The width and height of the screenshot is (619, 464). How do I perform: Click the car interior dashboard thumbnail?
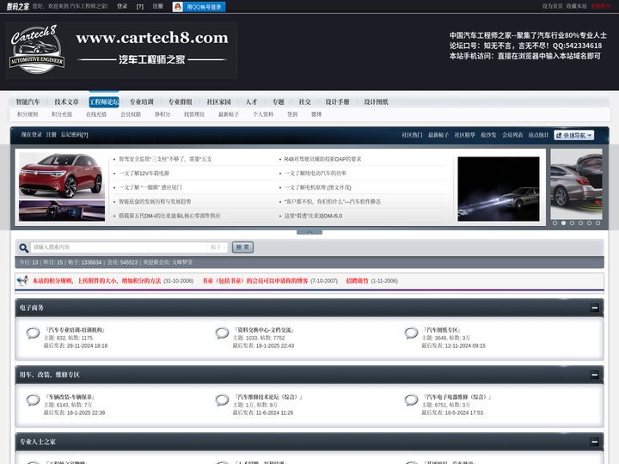(62, 211)
